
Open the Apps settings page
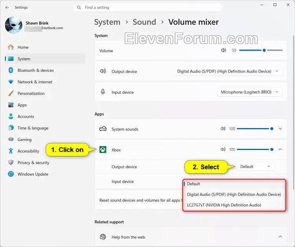coord(45,105)
